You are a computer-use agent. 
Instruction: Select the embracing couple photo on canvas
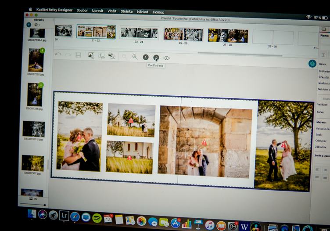(x=79, y=136)
